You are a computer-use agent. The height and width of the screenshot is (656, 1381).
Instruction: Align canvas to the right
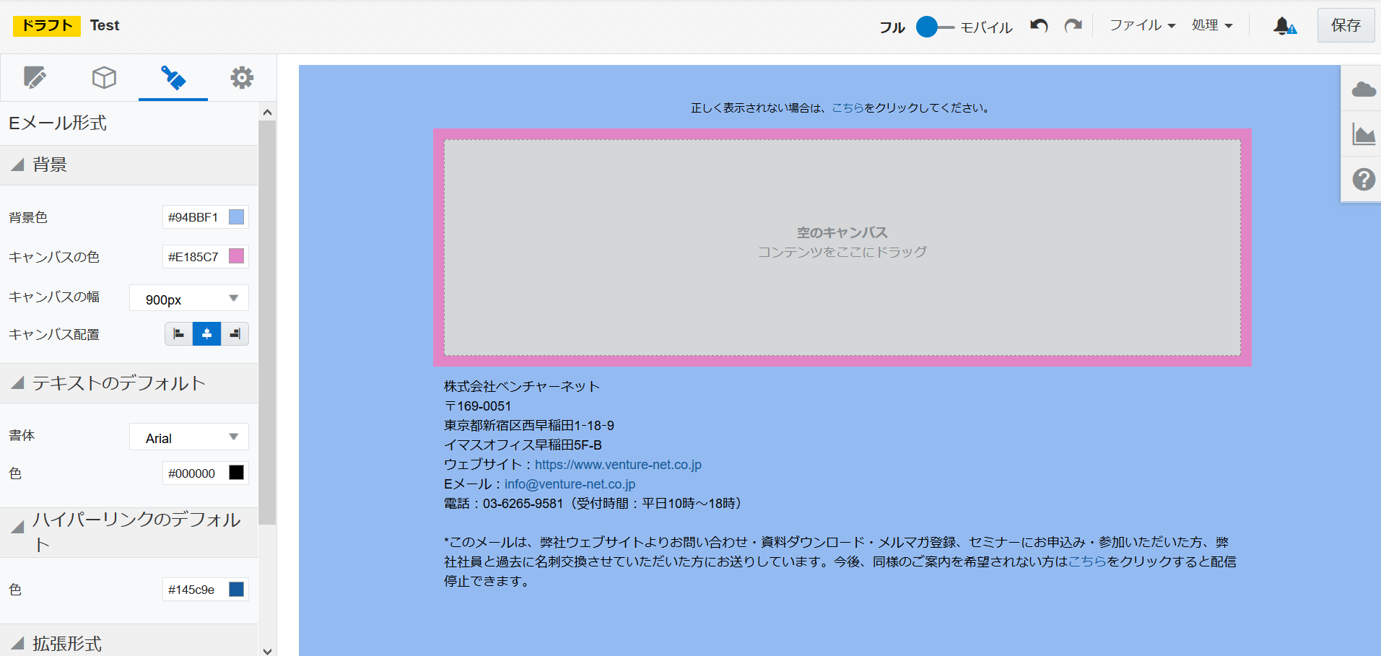coord(235,334)
